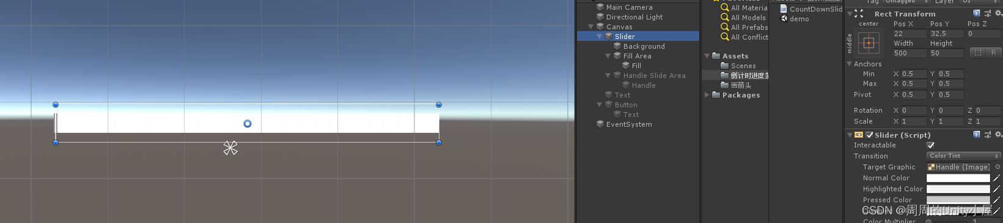Open Rect Transform presets icon
The image size is (1003, 223).
click(x=987, y=13)
